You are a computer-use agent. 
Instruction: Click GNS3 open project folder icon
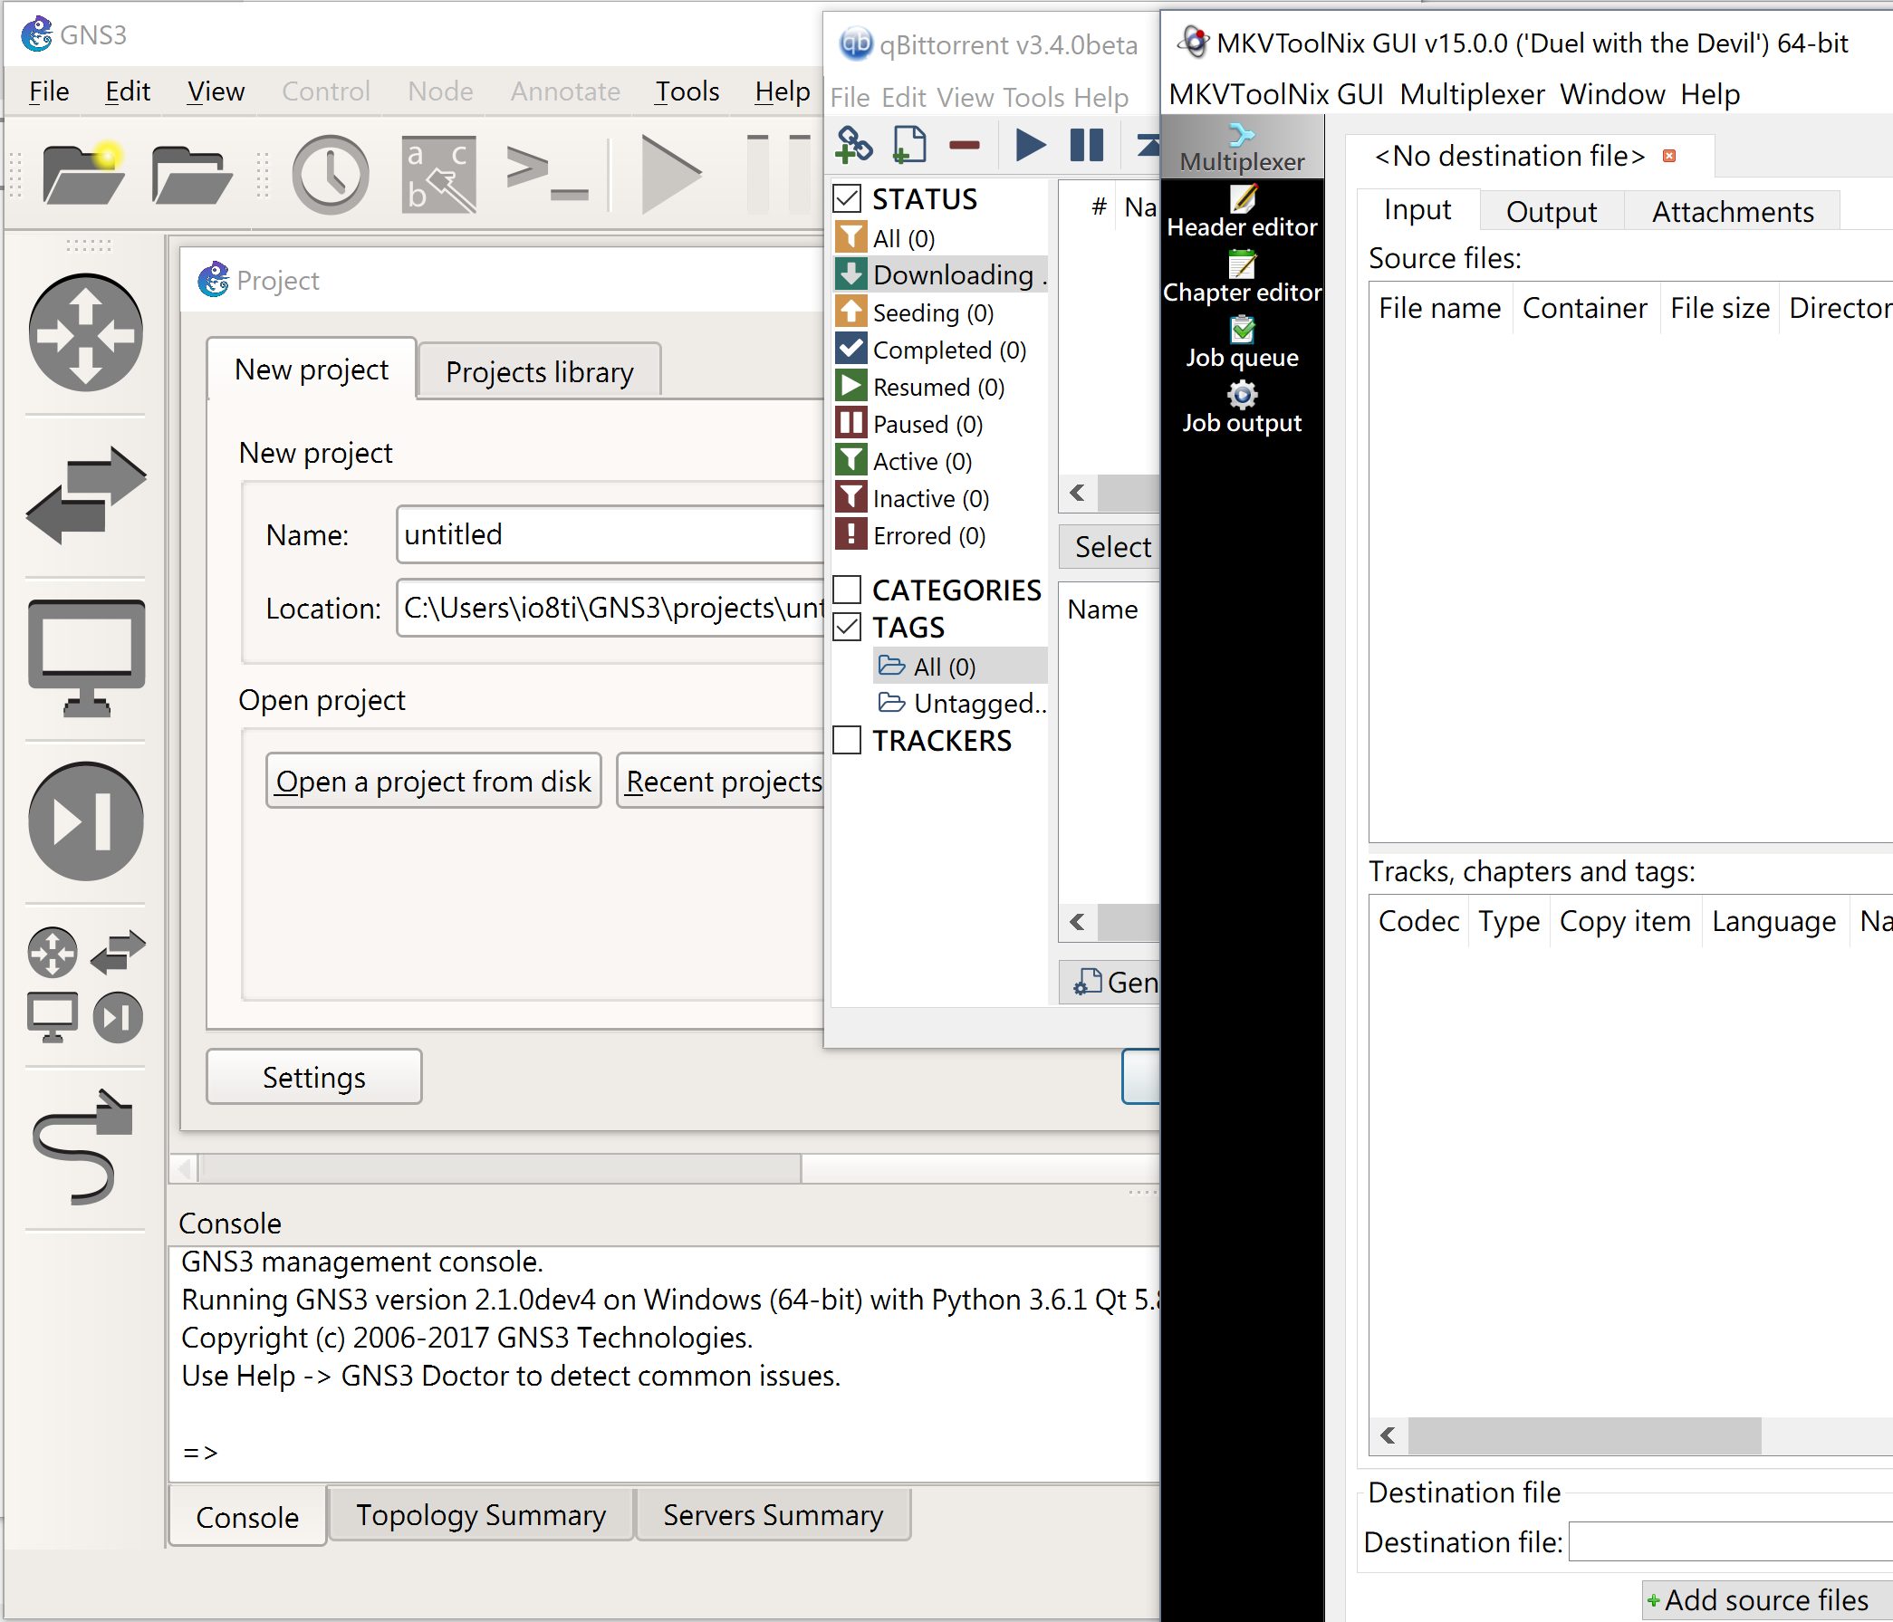[x=191, y=174]
